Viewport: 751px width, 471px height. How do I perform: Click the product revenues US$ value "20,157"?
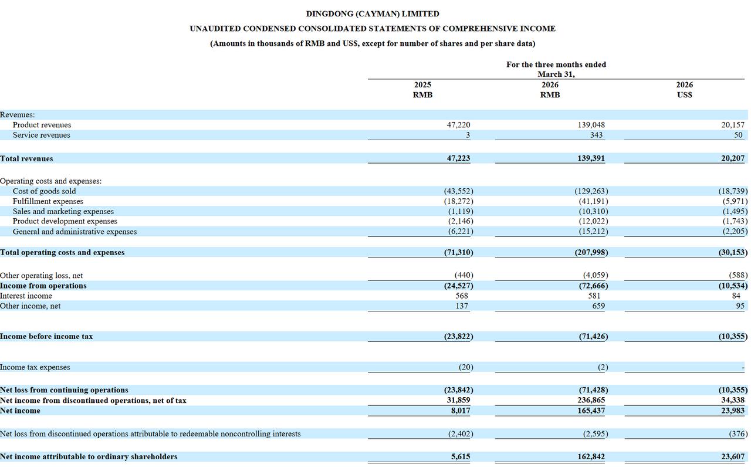click(733, 125)
